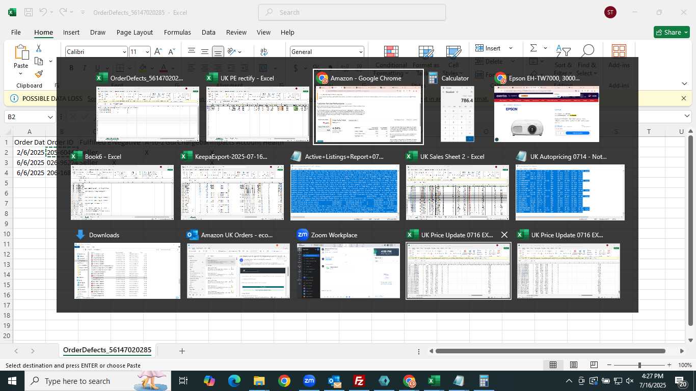
Task: Open the View tab
Action: tap(263, 32)
